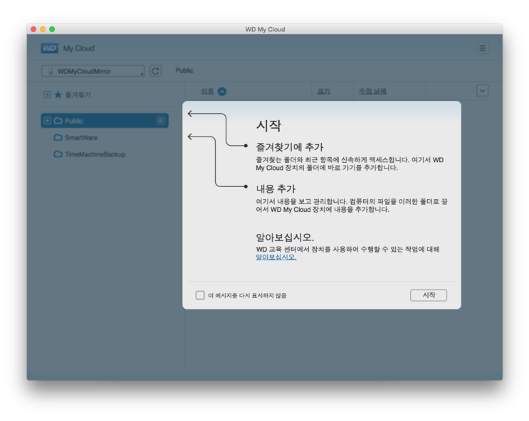Click the 시작 start button in the dialog
This screenshot has height=421, width=529.
[429, 295]
